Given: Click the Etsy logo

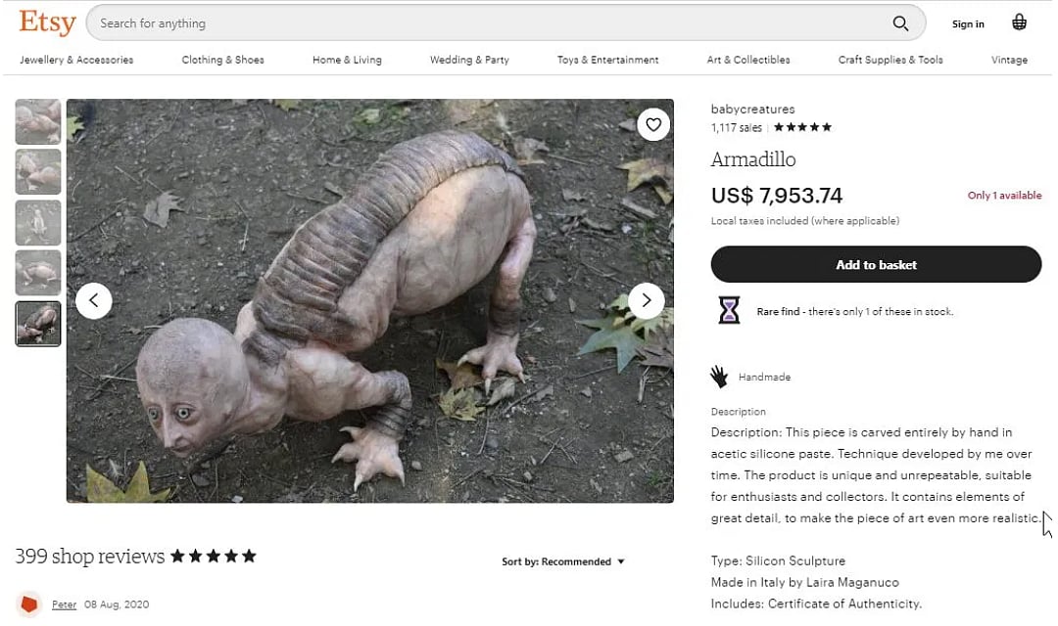Looking at the screenshot, I should click(45, 22).
